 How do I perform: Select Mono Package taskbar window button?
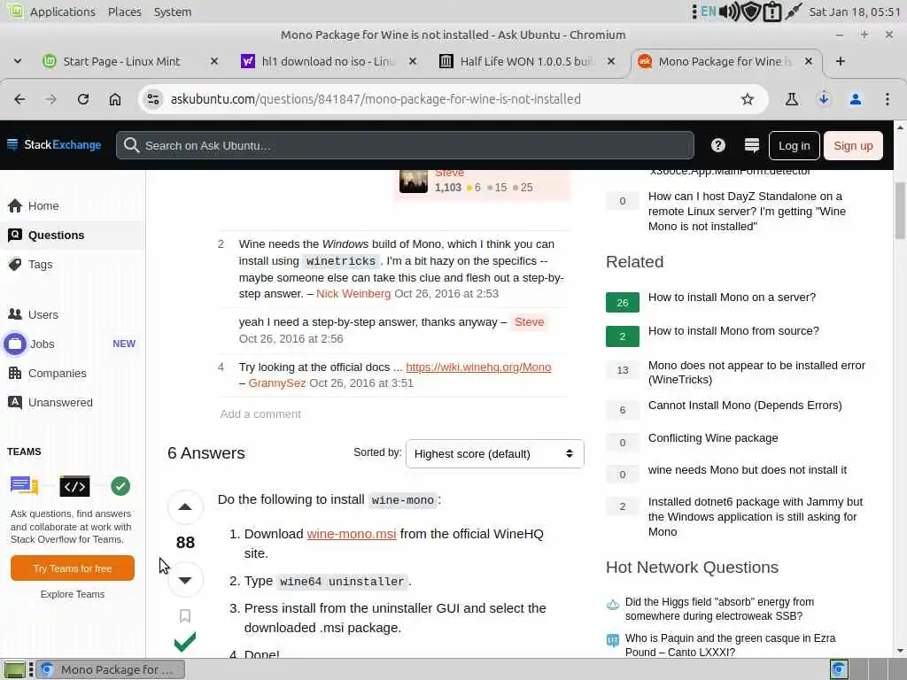coord(111,669)
